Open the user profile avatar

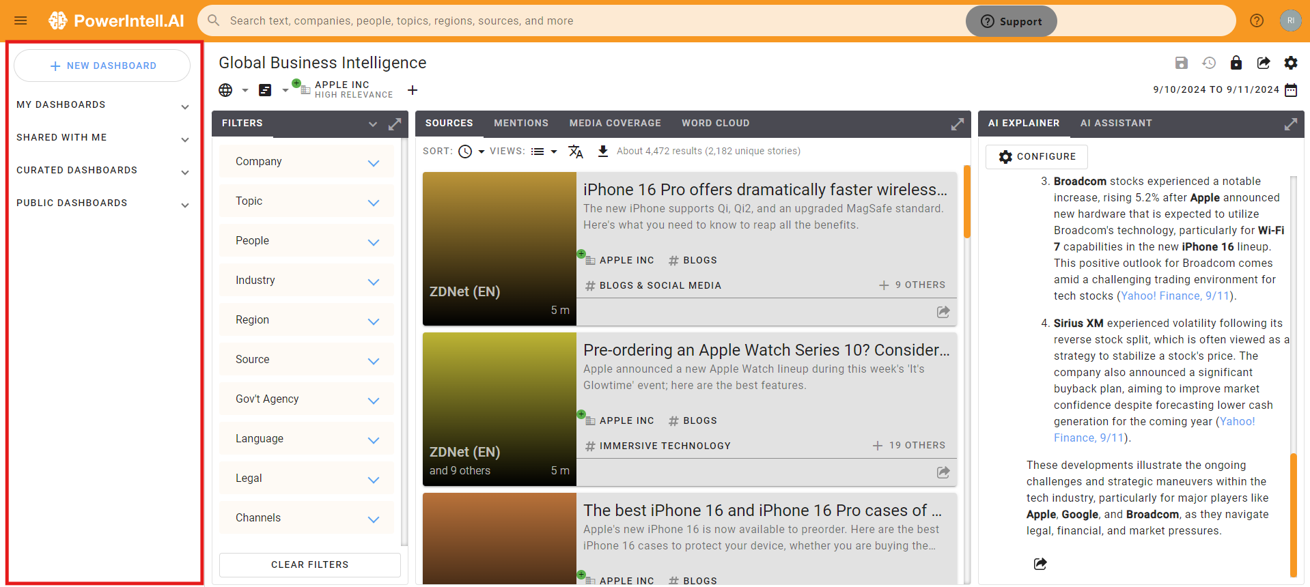click(1290, 20)
